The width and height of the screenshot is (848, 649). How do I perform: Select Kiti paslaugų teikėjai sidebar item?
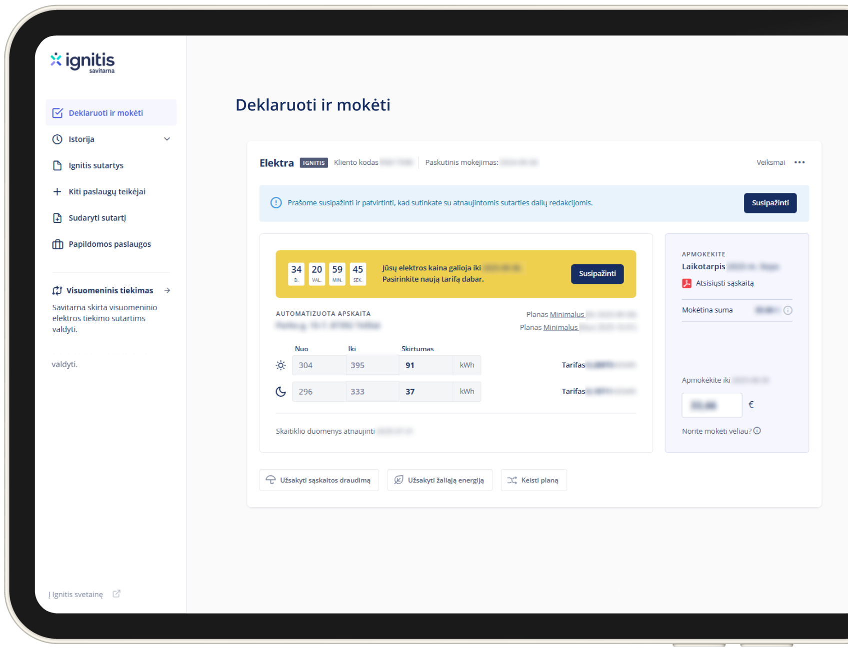coord(106,191)
